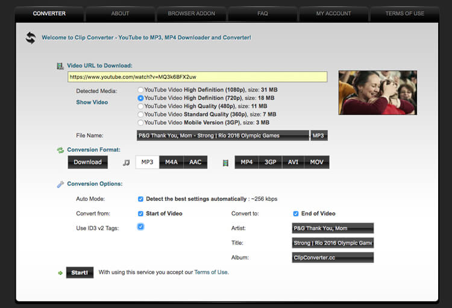The image size is (452, 308).
Task: Choose Standard Quality 360p radio option
Action: pos(140,115)
